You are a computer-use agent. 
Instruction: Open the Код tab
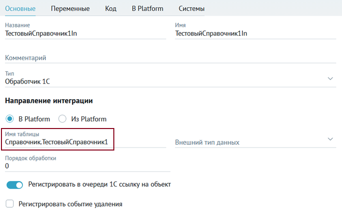[110, 8]
